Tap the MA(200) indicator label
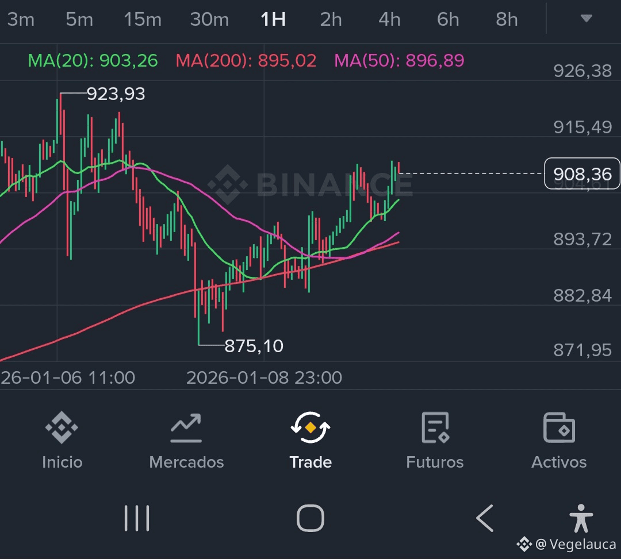 (x=246, y=60)
